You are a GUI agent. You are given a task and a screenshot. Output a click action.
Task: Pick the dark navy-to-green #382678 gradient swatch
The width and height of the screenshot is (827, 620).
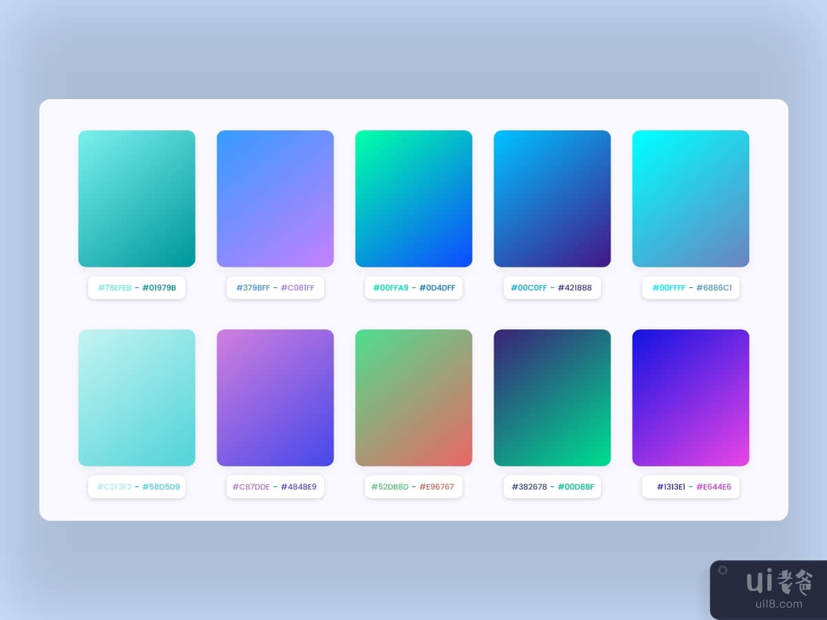click(552, 397)
